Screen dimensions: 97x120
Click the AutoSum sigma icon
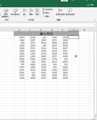[x=43, y=9]
